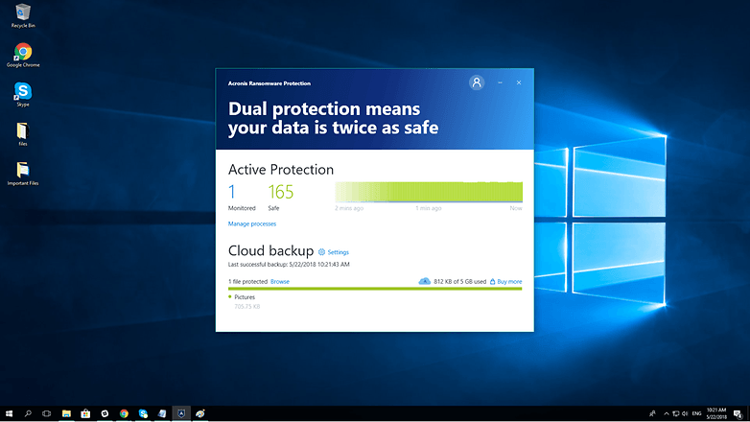Screen dimensions: 750x422
Task: Open File Explorer from the taskbar
Action: pyautogui.click(x=67, y=413)
